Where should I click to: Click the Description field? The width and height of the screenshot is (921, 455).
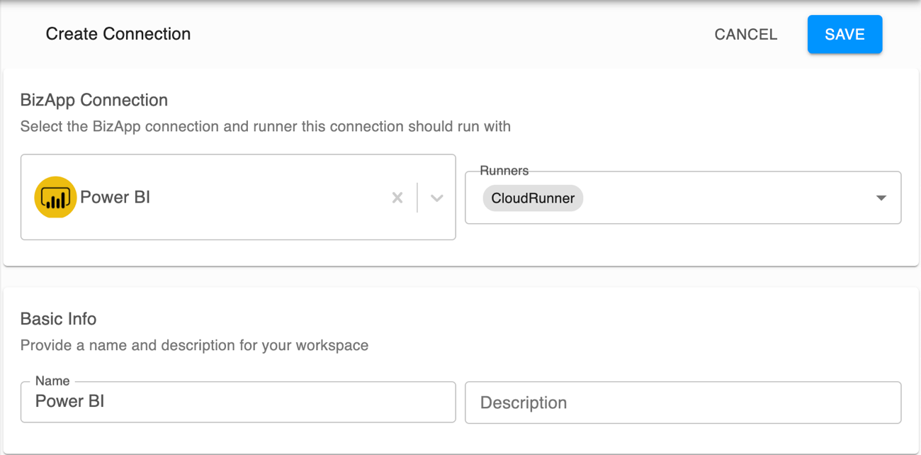click(682, 402)
